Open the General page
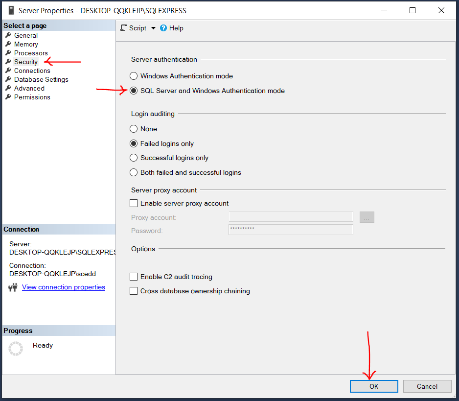459x401 pixels. click(x=26, y=35)
